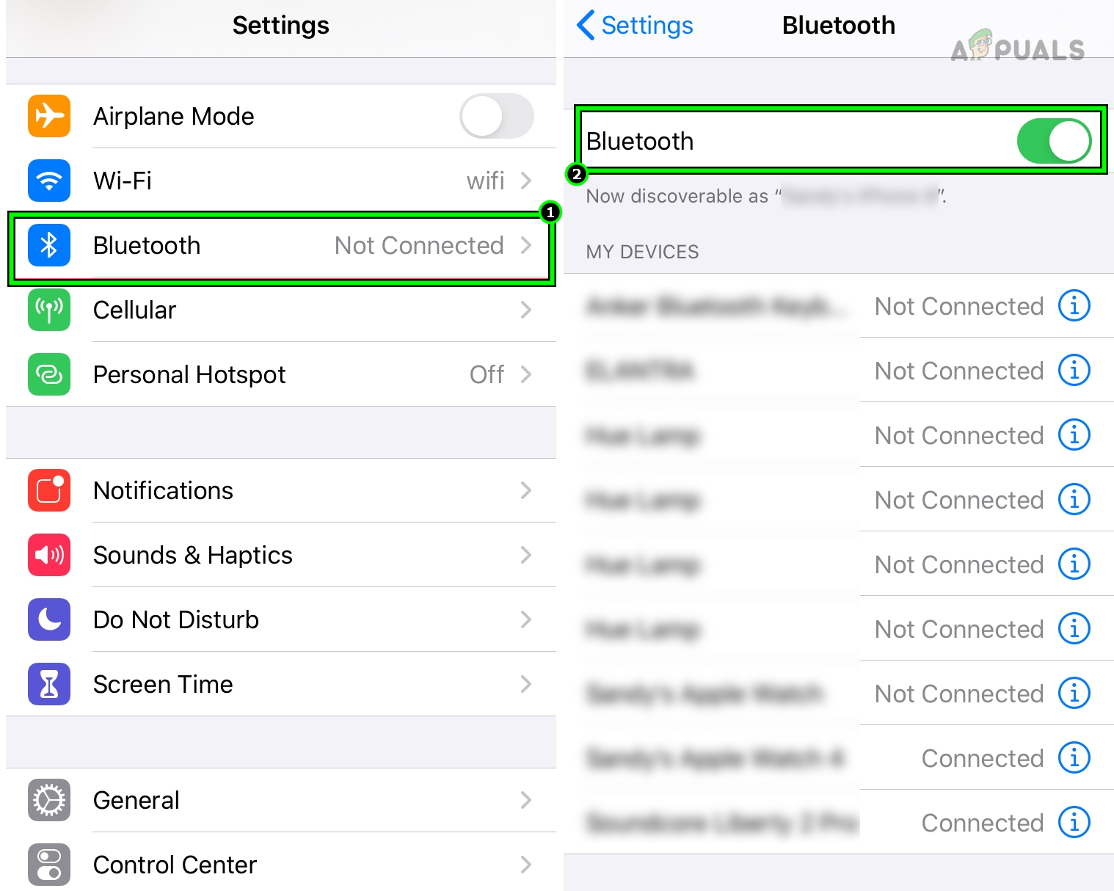Expand General settings via its chevron
The height and width of the screenshot is (891, 1114).
(x=525, y=800)
